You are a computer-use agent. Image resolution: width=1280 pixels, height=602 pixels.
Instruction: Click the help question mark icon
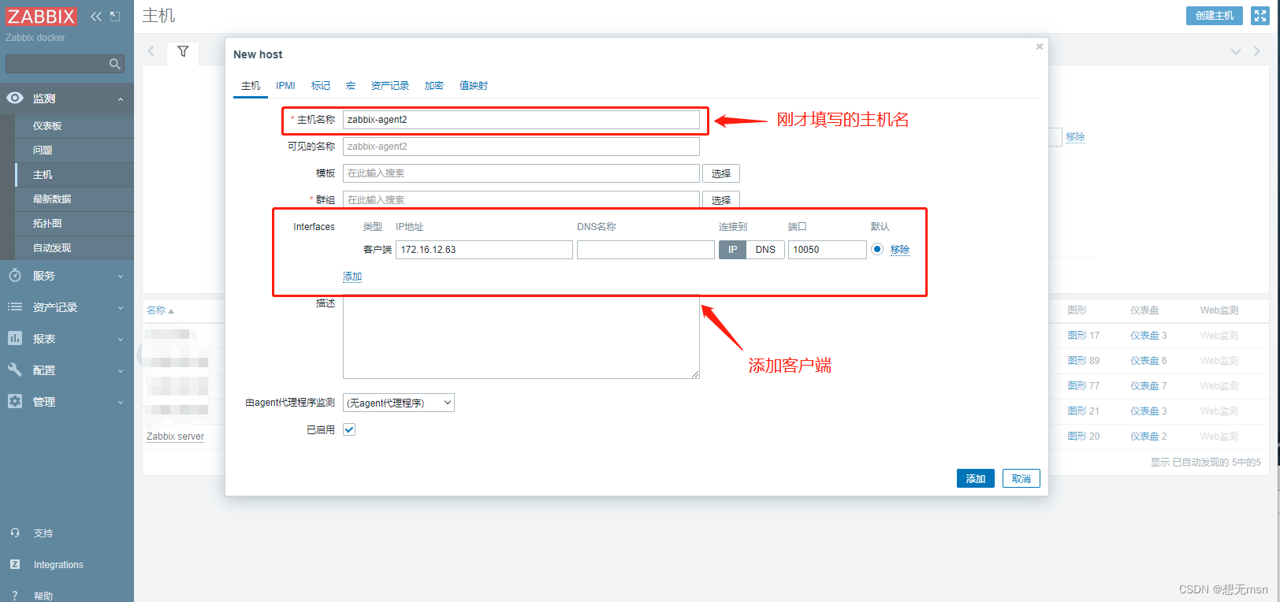15,596
